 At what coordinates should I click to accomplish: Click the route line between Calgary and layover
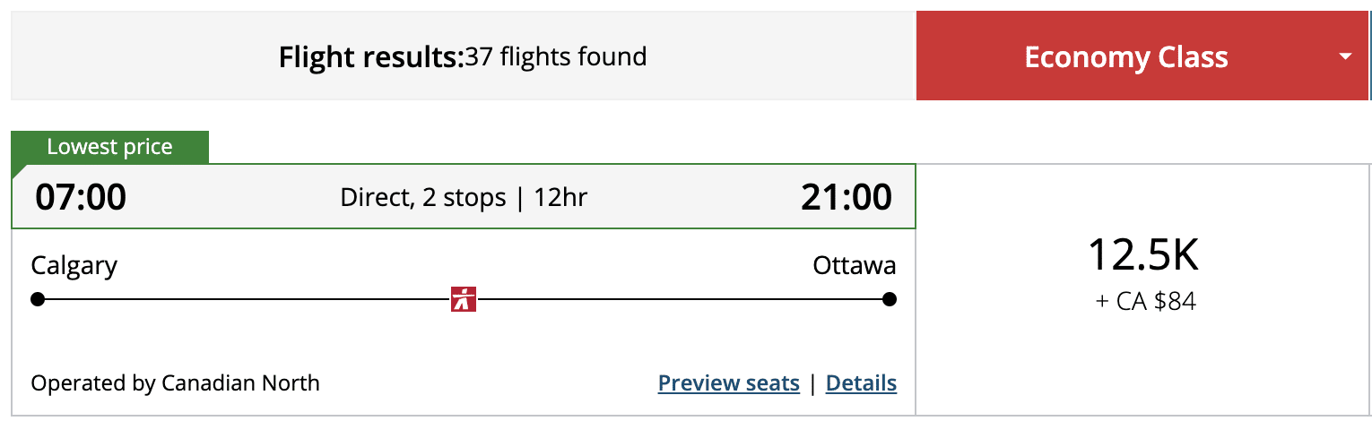click(x=242, y=299)
